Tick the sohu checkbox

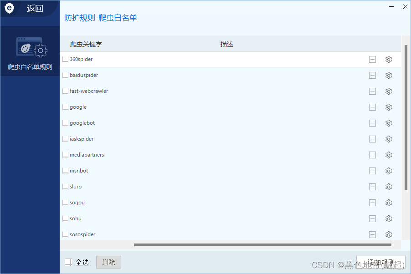65,219
